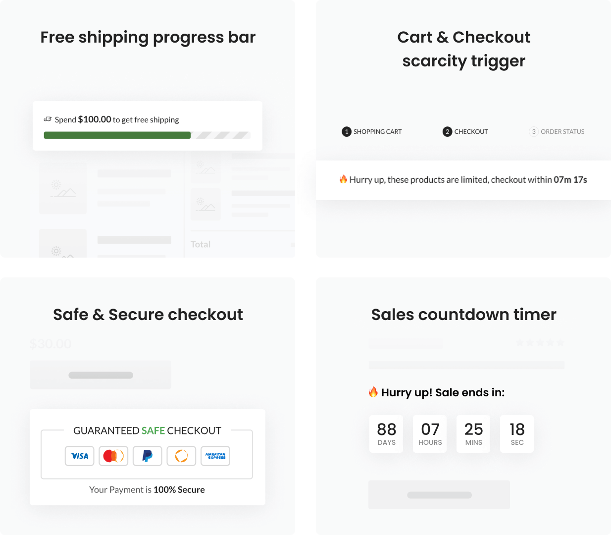The width and height of the screenshot is (611, 535).
Task: Click the fire icon beside checkout warning
Action: 343,179
